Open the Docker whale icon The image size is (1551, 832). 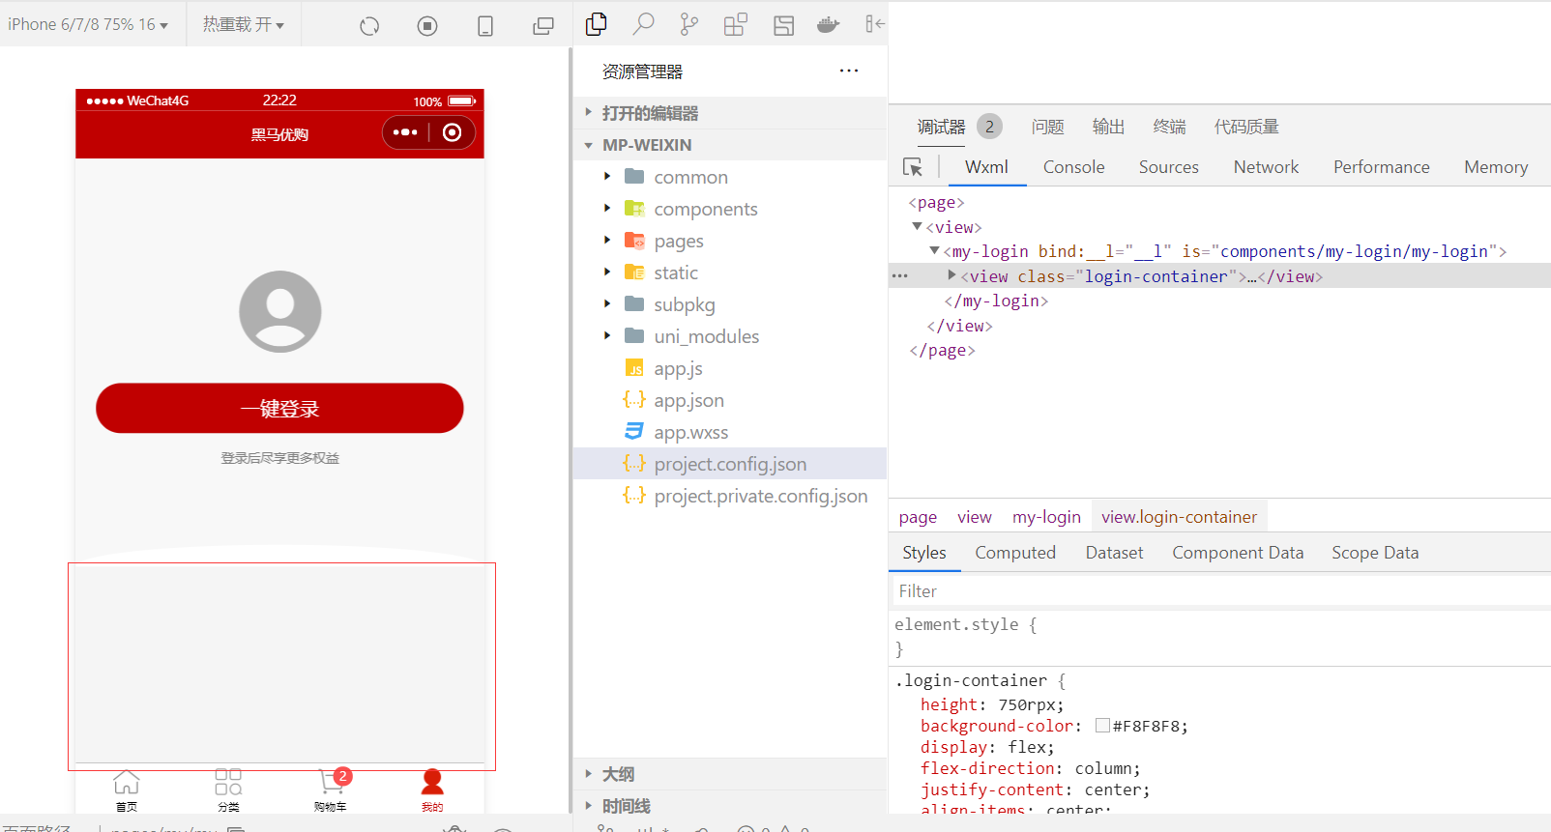(x=828, y=24)
